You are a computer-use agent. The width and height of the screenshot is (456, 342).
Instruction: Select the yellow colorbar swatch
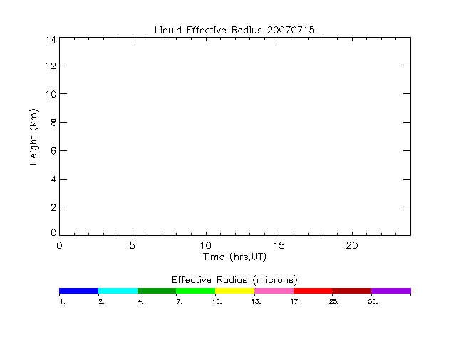(234, 291)
